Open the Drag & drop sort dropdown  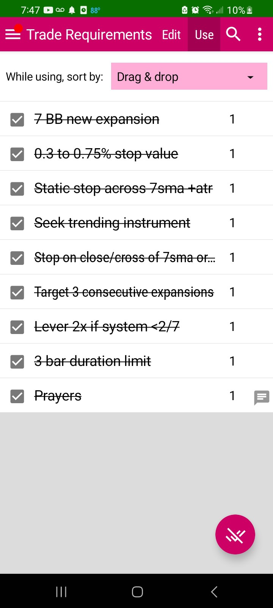coord(189,77)
